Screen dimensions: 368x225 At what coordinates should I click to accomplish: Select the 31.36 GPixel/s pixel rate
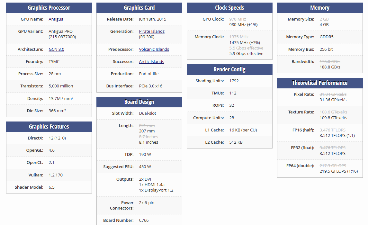click(x=333, y=100)
